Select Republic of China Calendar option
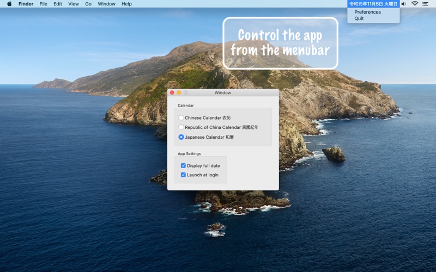Image resolution: width=436 pixels, height=272 pixels. [x=181, y=127]
